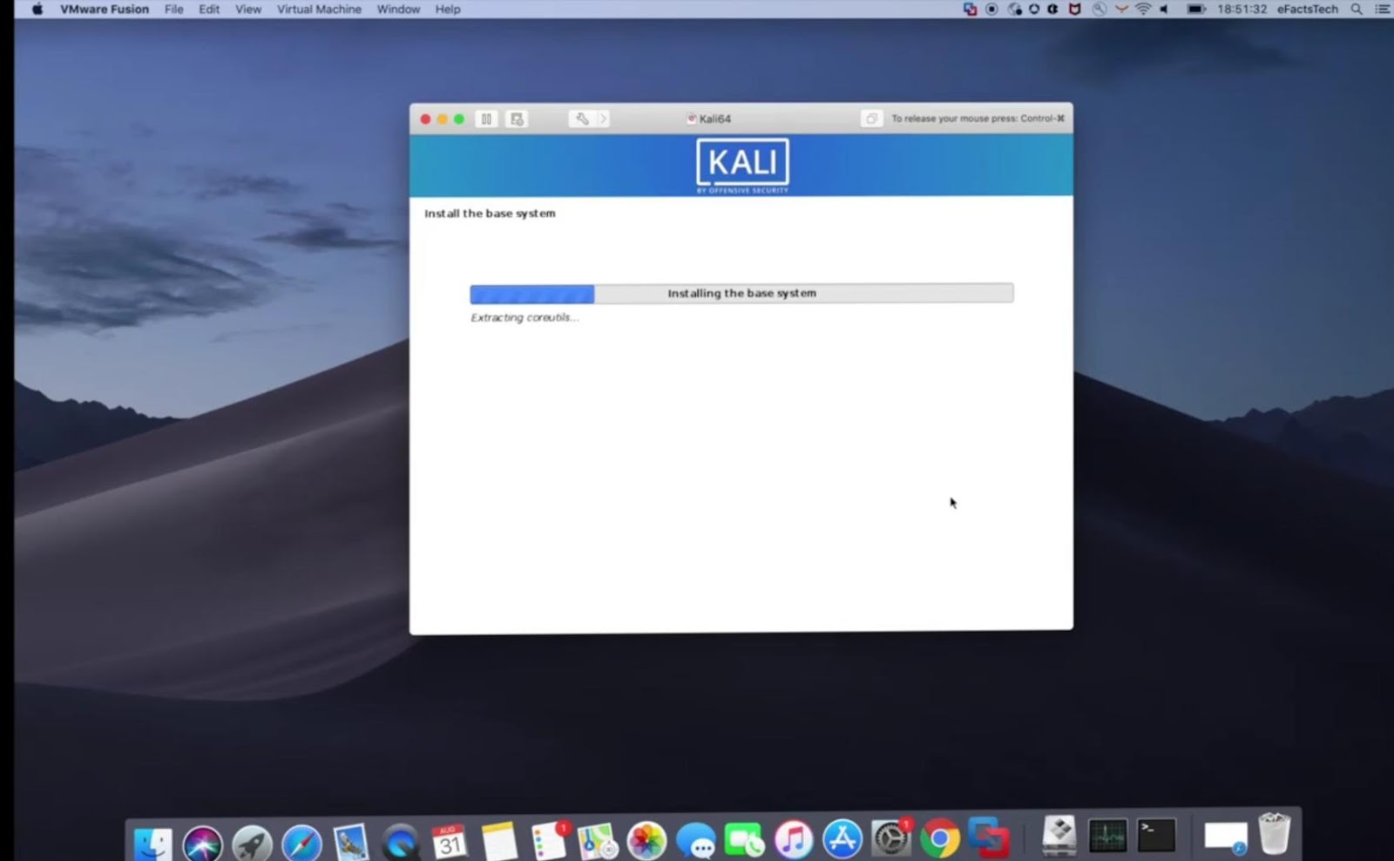Open Activity Monitor from the Dock
1394x861 pixels.
point(1107,836)
